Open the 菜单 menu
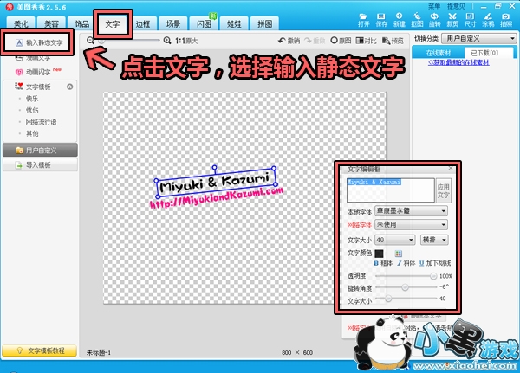Image resolution: width=520 pixels, height=373 pixels. pos(434,6)
